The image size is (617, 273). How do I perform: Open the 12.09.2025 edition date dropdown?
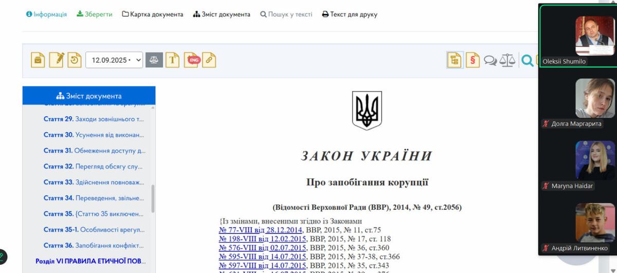click(x=114, y=60)
